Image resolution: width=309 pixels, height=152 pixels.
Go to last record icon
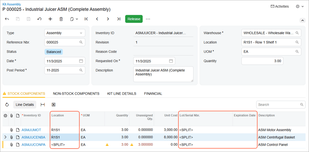coord(119,19)
